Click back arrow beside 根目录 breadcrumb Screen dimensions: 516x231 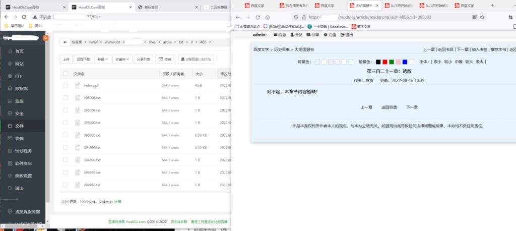(x=65, y=42)
